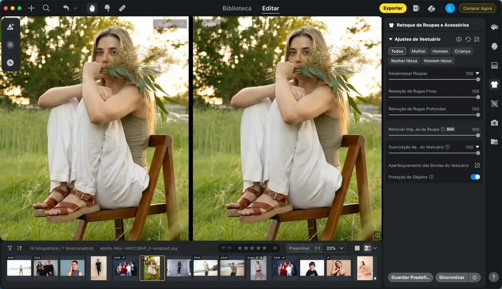Collapse the Ajustes de Vestuário section
The image size is (502, 289).
[x=391, y=39]
